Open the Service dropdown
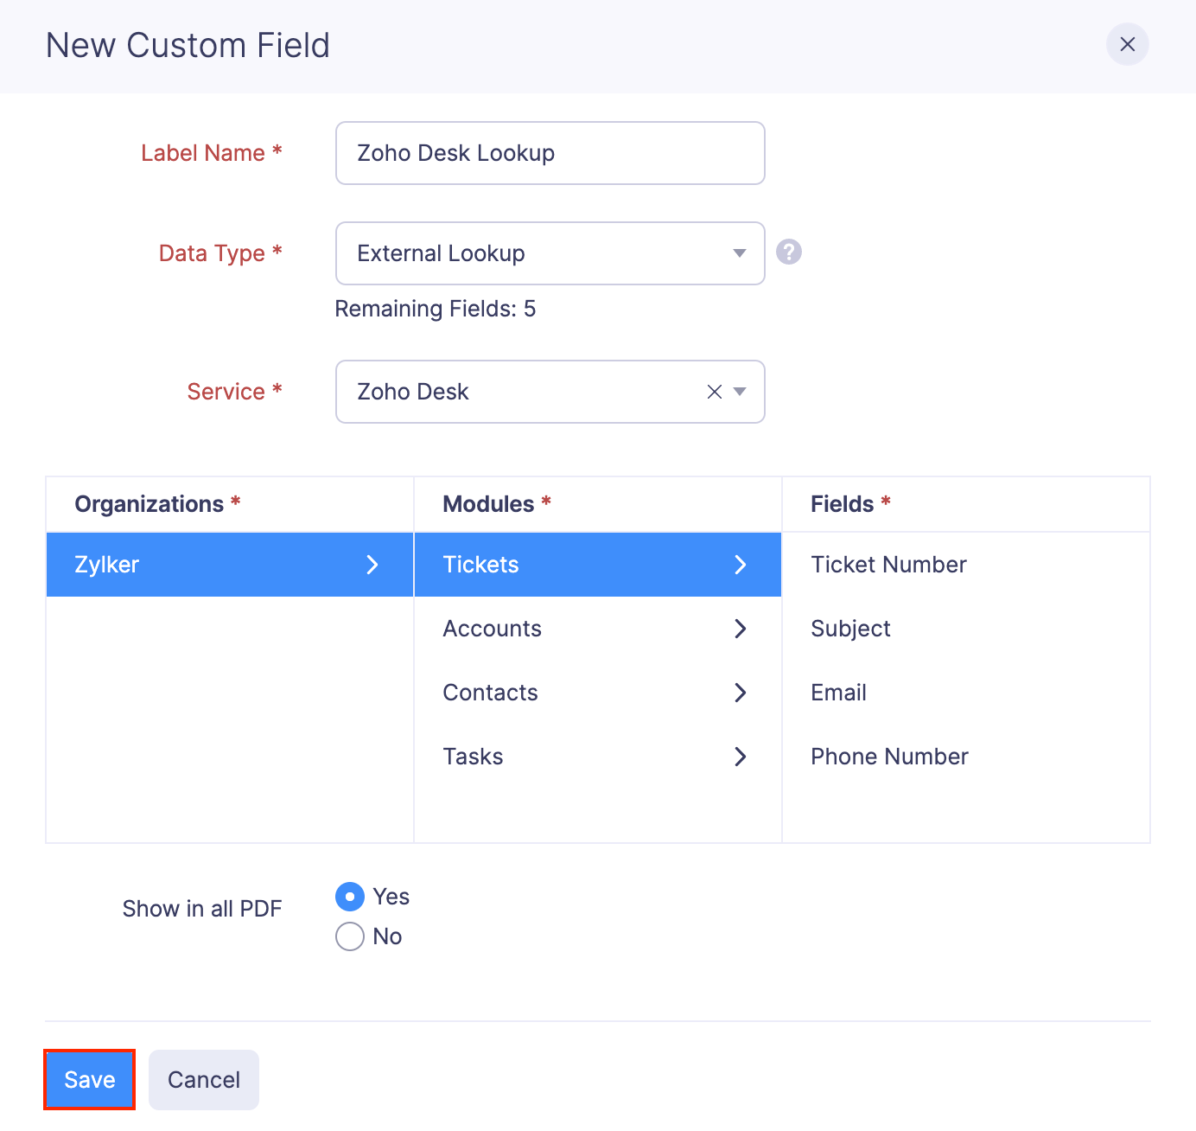 740,392
